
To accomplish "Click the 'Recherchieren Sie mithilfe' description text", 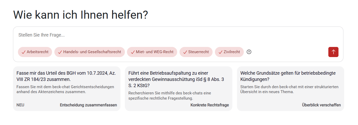I will [x=170, y=95].
